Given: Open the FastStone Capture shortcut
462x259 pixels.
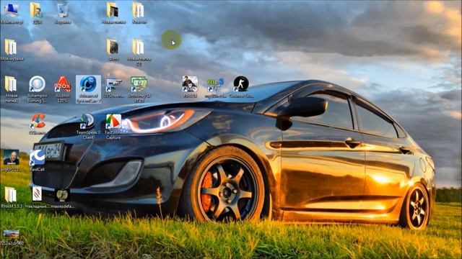Looking at the screenshot, I should point(113,127).
